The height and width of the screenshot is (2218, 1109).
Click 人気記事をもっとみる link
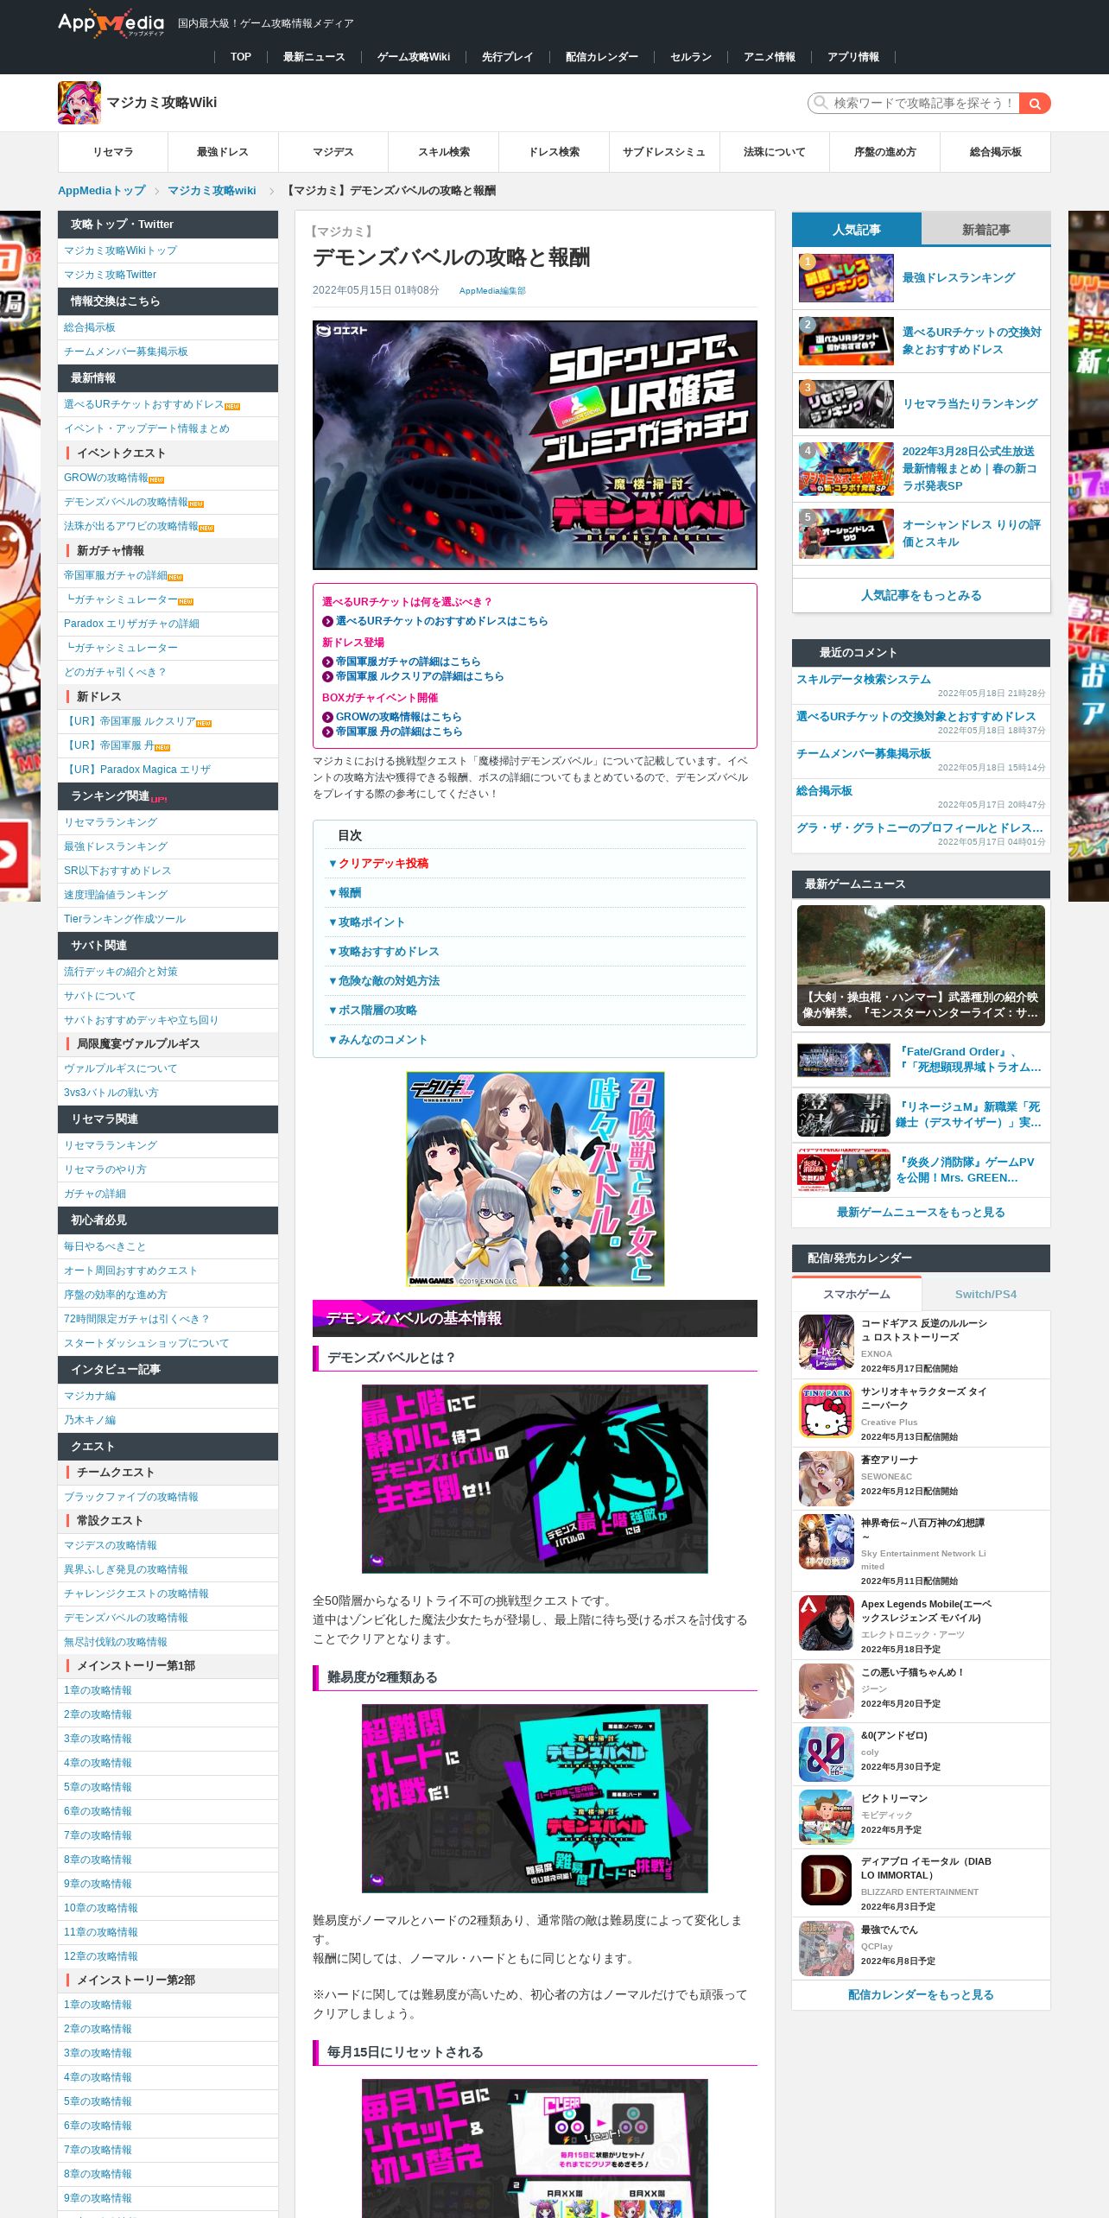[921, 596]
